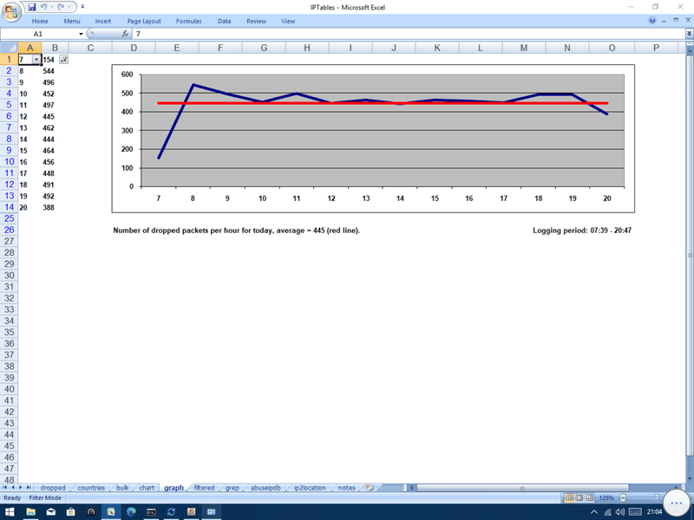This screenshot has height=520, width=694.
Task: Click the vertical scrollbar down arrow
Action: [x=690, y=479]
